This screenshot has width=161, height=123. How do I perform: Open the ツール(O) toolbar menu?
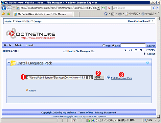tap(149, 14)
